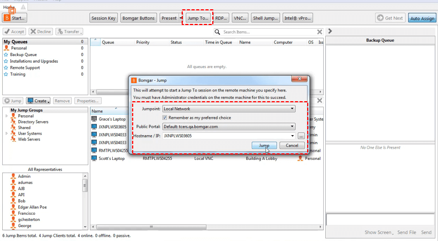Select representative adumas

click(x=25, y=183)
